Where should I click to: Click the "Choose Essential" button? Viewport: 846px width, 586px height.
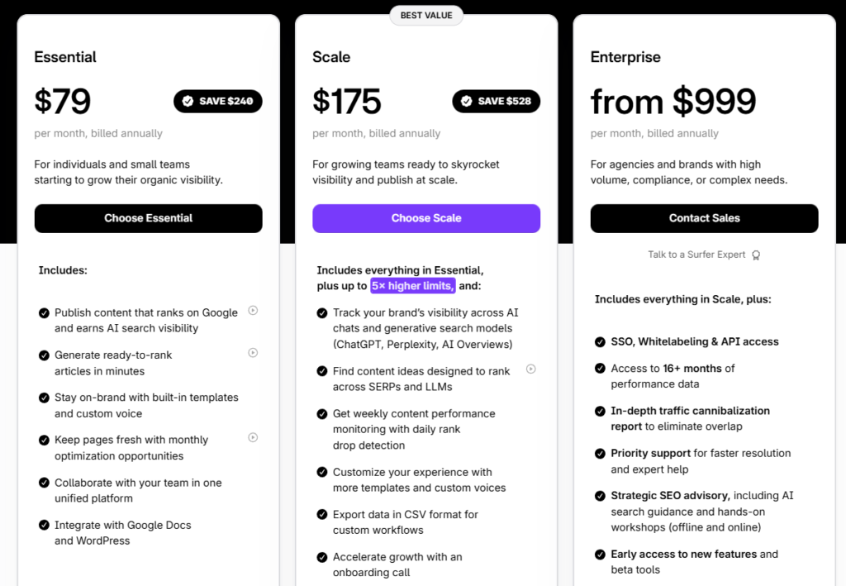(148, 218)
